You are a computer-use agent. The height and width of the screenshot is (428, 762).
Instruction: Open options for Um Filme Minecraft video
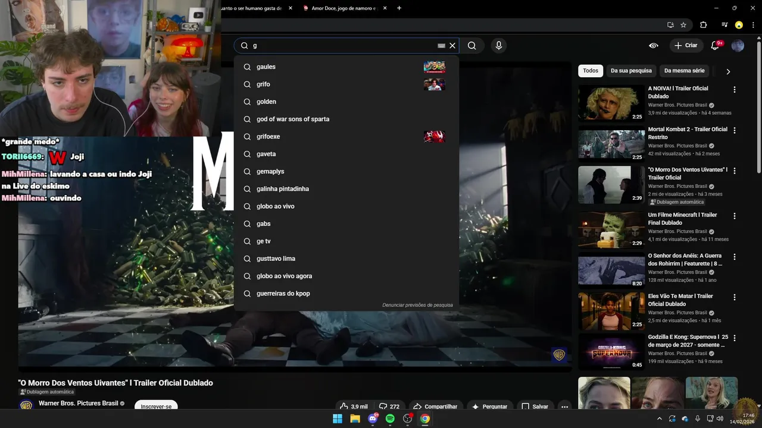tap(735, 216)
